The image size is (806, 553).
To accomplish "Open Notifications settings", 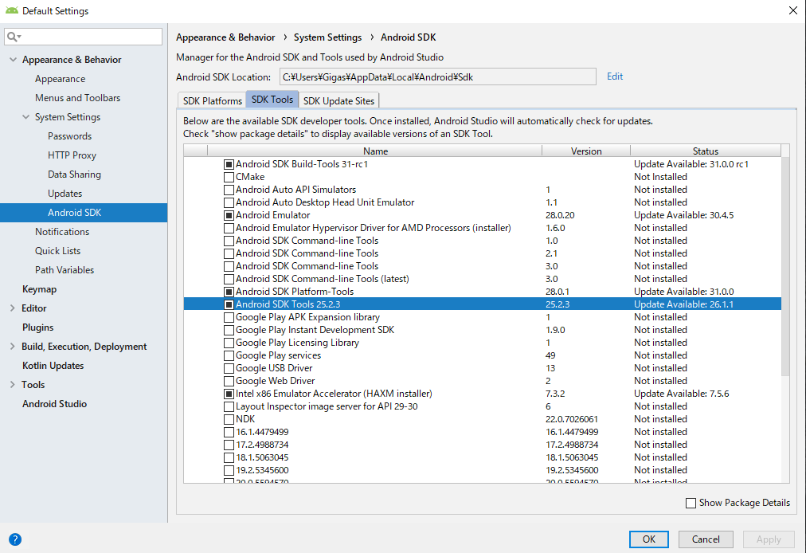I will point(62,232).
